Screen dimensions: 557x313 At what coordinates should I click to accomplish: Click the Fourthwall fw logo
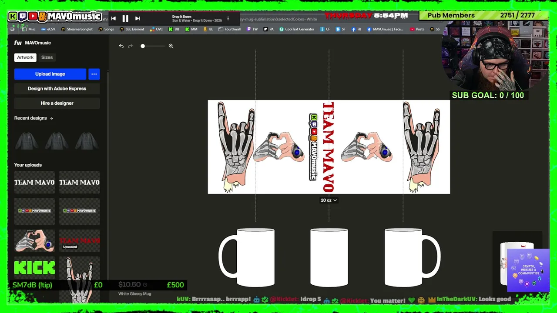(x=18, y=43)
